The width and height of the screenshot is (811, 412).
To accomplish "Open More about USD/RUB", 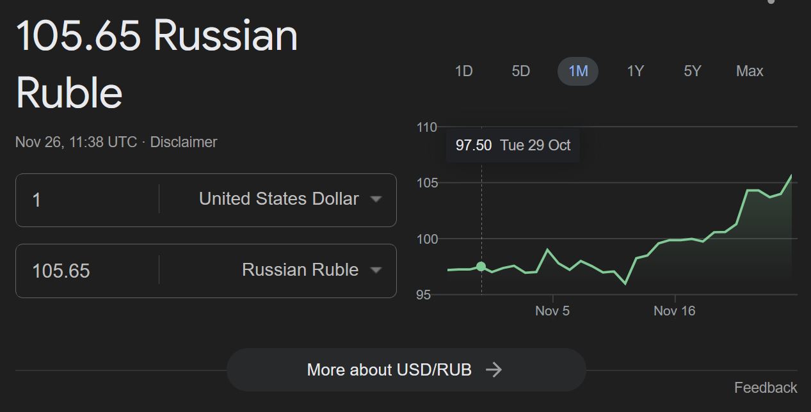I will [x=406, y=370].
